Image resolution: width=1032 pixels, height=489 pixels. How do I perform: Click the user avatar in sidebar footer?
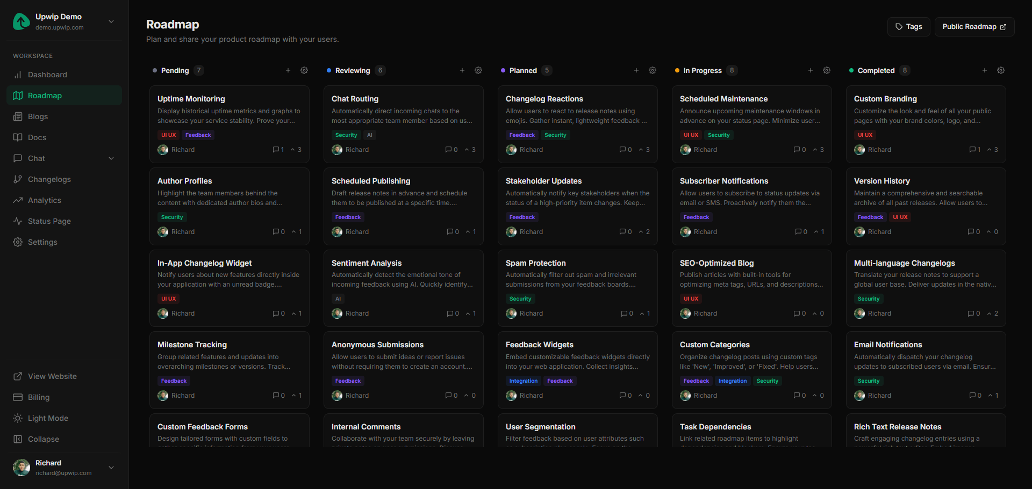point(21,468)
